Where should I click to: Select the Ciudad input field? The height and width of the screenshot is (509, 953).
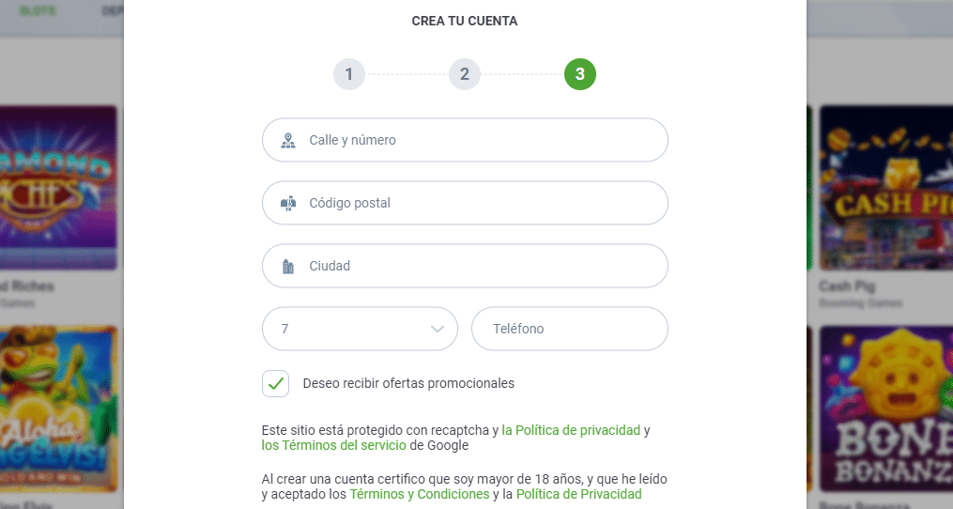(x=479, y=266)
